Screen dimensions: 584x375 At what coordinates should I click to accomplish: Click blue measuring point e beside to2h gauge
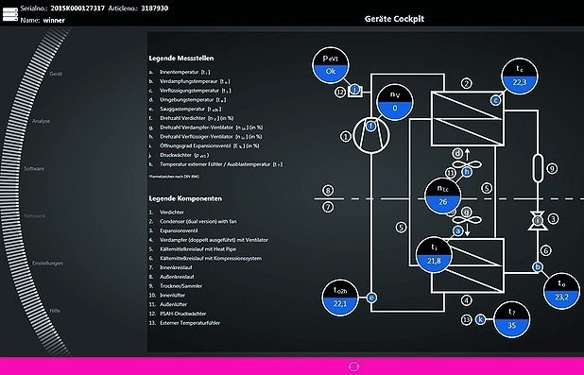371,298
